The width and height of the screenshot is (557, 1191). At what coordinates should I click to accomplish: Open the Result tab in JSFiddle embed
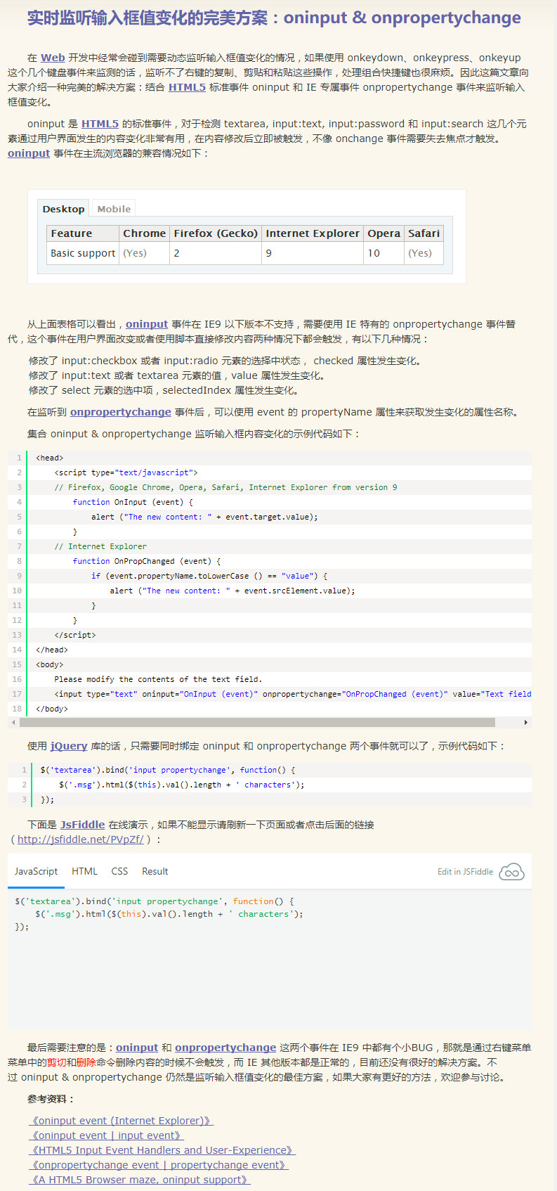155,871
